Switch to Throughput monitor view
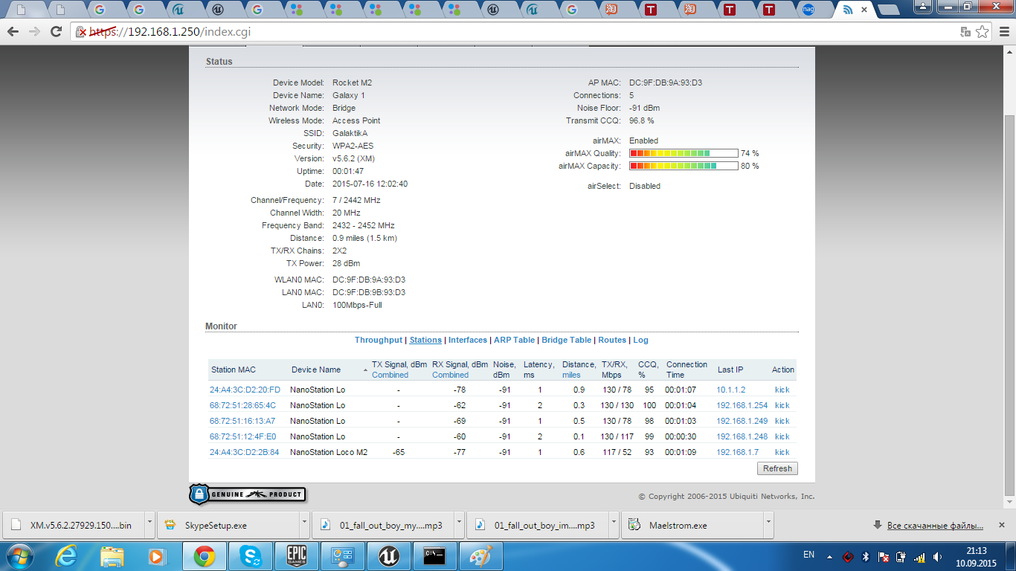The image size is (1016, 571). (x=378, y=340)
